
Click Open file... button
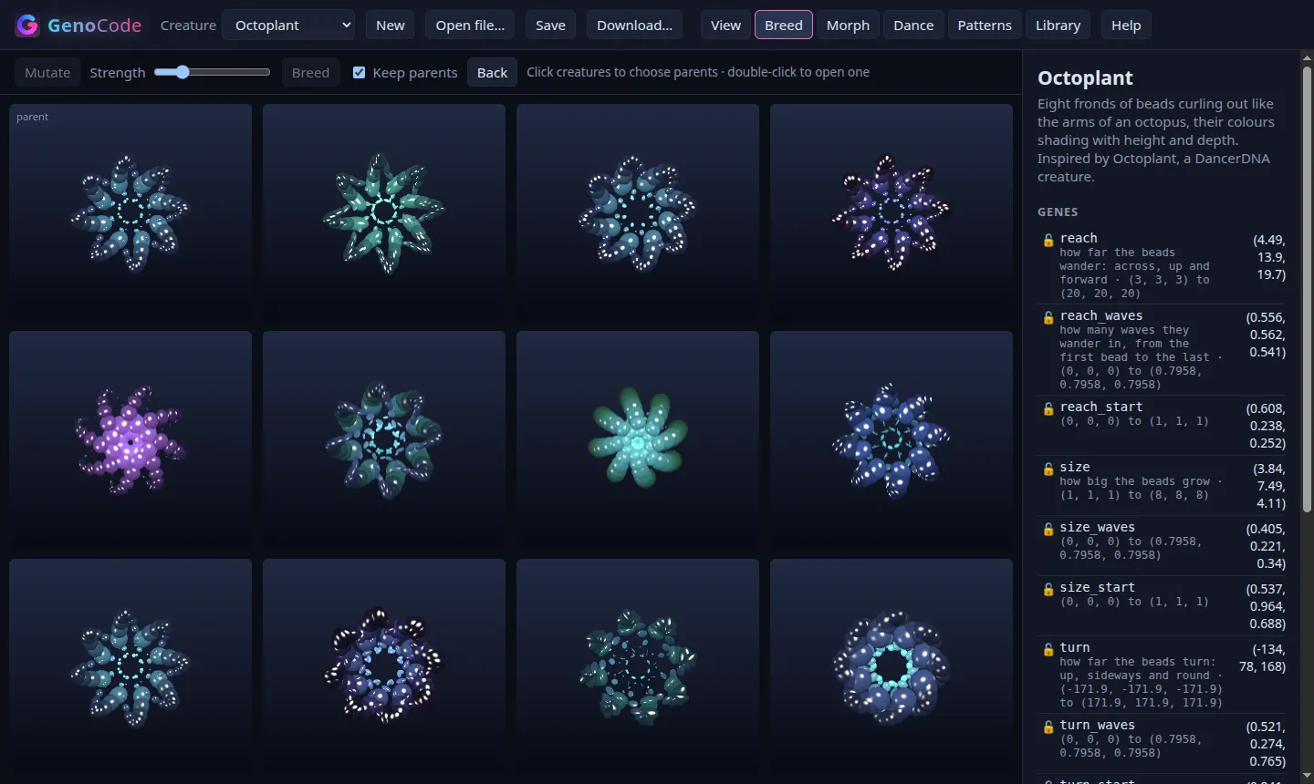(470, 26)
